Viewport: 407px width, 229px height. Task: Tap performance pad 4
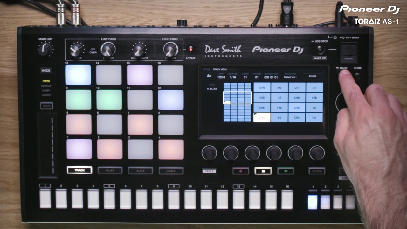click(171, 149)
